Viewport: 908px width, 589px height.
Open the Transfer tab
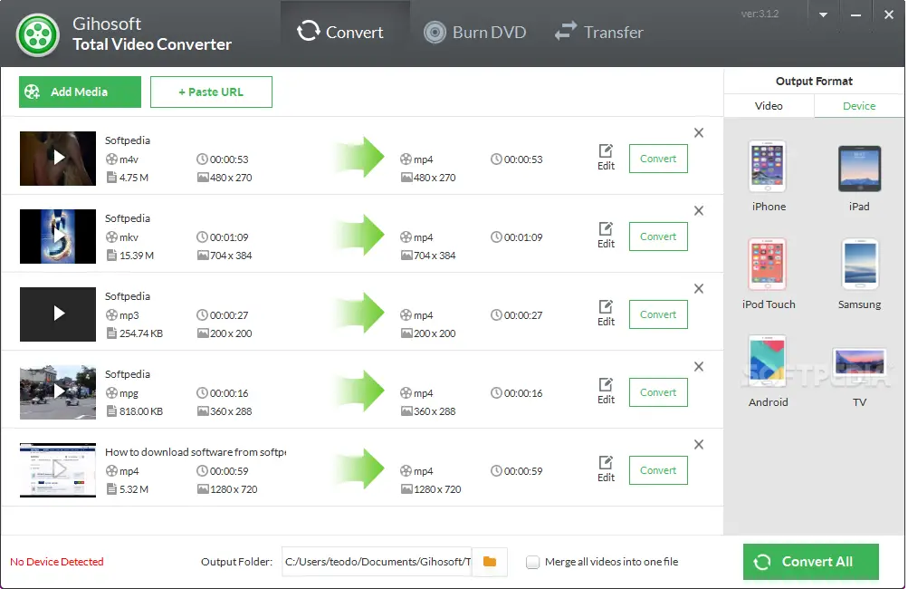coord(598,33)
